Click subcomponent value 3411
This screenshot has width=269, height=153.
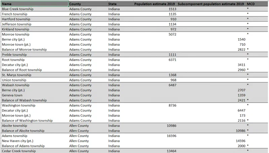coord(241,65)
